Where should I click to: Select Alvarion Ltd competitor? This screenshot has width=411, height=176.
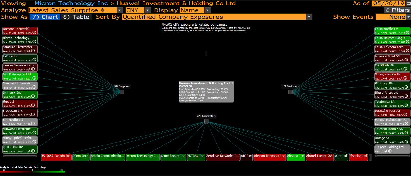pos(358,157)
